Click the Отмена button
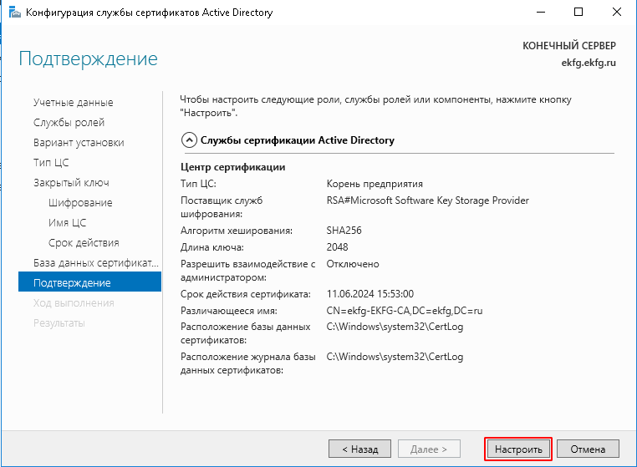The image size is (637, 467). point(588,449)
